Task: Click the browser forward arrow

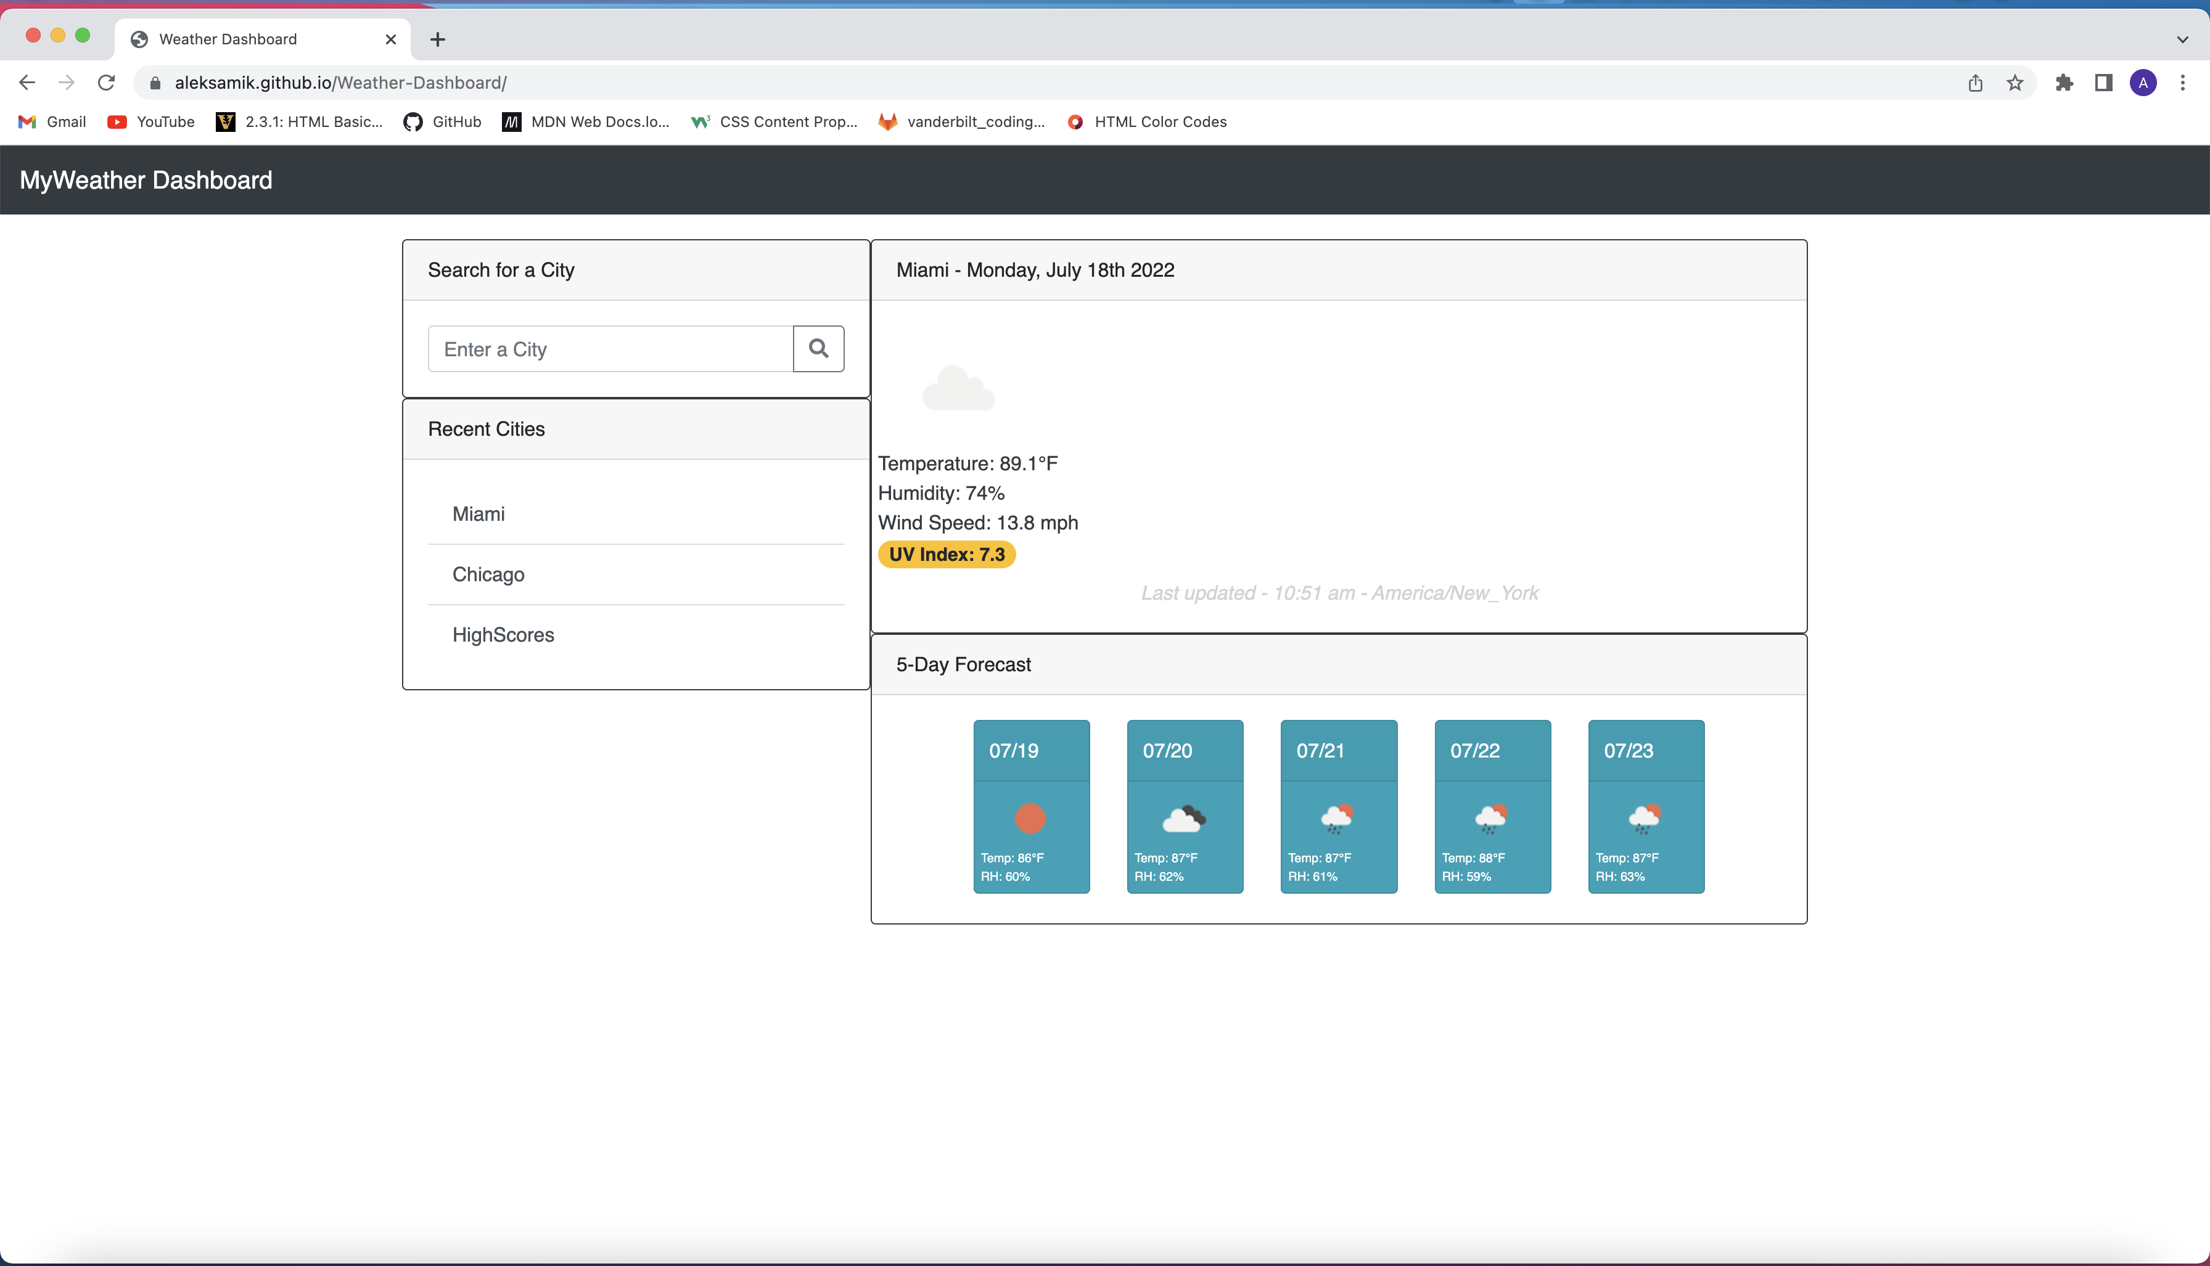Action: (x=66, y=83)
